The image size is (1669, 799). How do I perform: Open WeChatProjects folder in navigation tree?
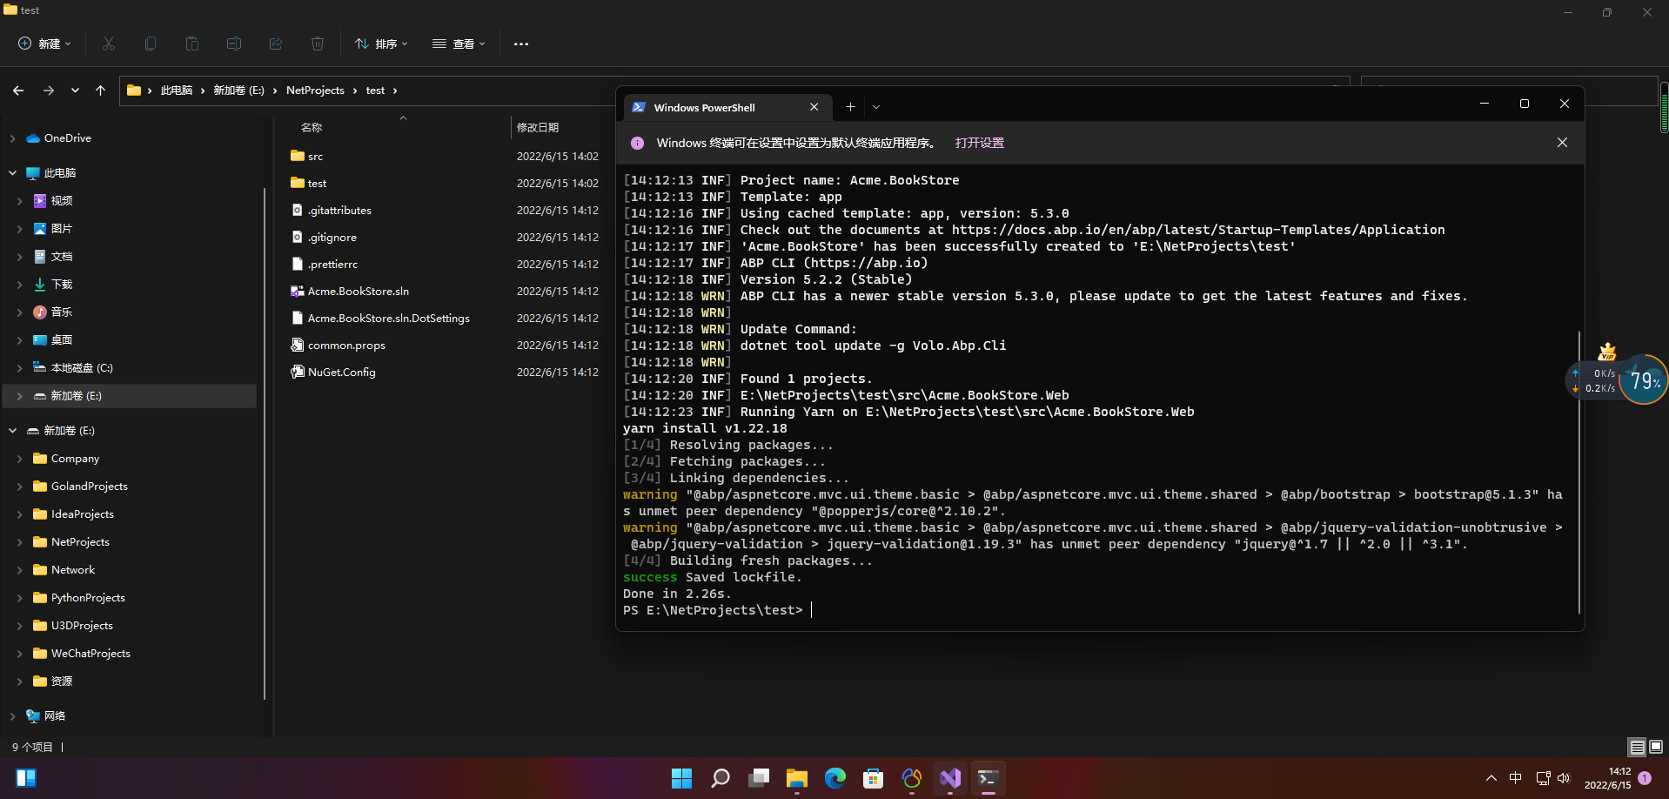(x=90, y=654)
